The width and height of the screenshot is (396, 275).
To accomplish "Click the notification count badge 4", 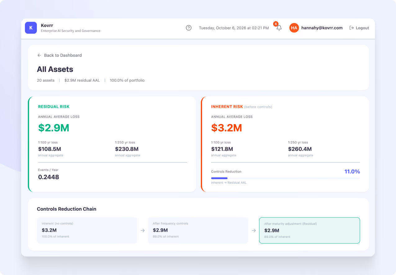I will [x=276, y=24].
